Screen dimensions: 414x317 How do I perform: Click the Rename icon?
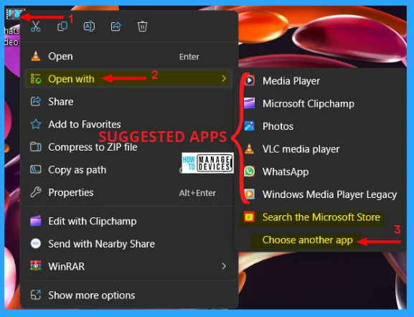(89, 26)
